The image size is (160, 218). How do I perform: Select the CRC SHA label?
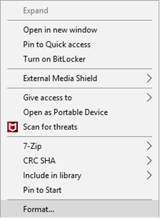(x=39, y=161)
